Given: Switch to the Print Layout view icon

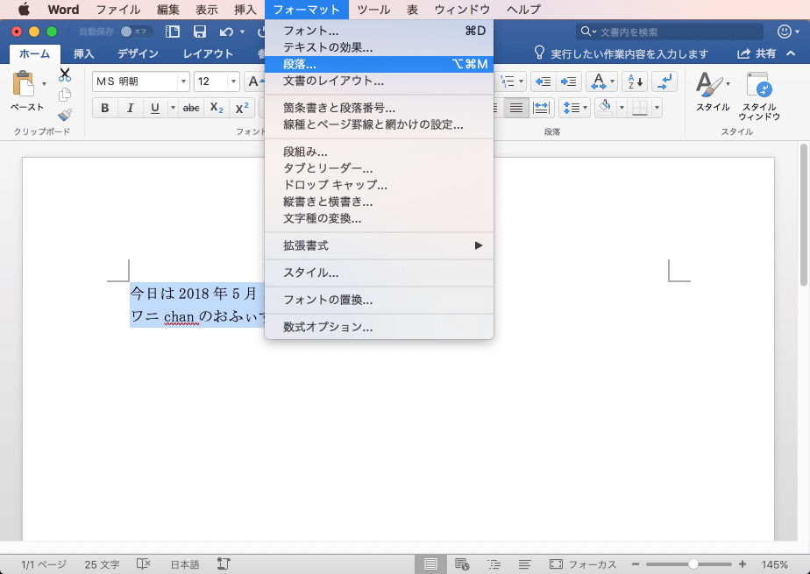Looking at the screenshot, I should [x=430, y=564].
